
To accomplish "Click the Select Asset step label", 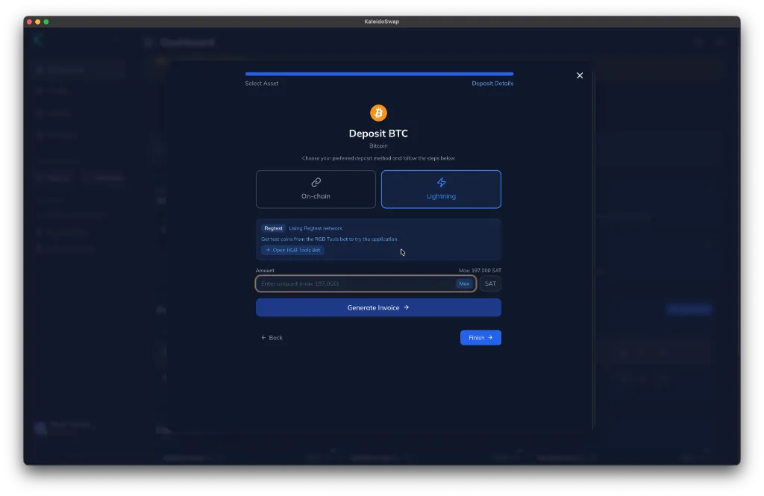I will coord(261,84).
